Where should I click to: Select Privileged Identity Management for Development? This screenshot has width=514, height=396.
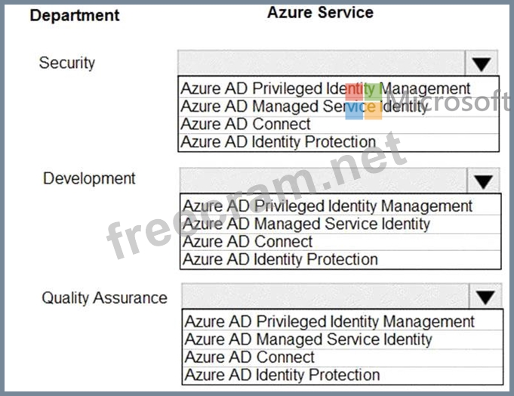[x=328, y=206]
